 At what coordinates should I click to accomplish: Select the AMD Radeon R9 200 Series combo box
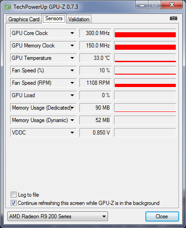coord(58,216)
